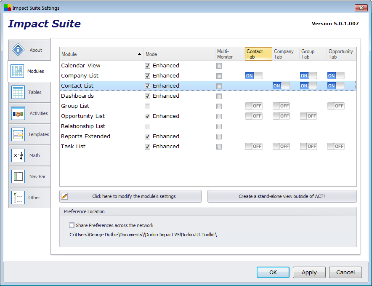
Task: Click the preferences folder path text
Action: pos(143,235)
